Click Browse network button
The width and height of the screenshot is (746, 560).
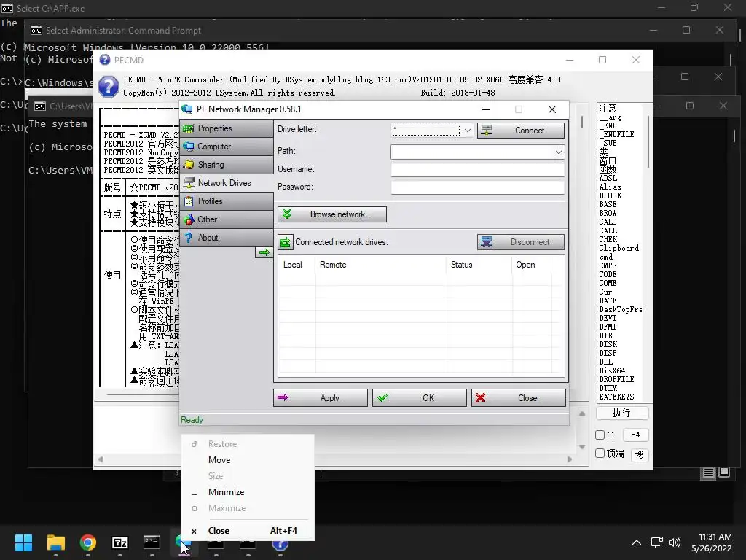click(332, 214)
